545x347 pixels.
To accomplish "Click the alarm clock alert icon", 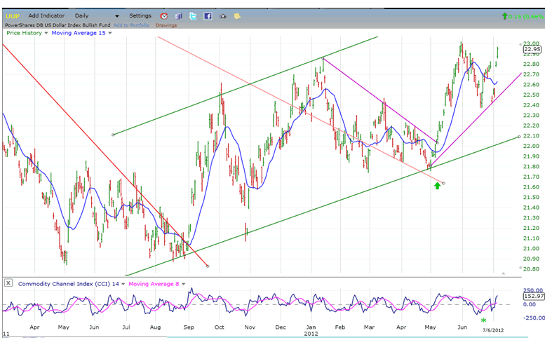I will click(163, 15).
